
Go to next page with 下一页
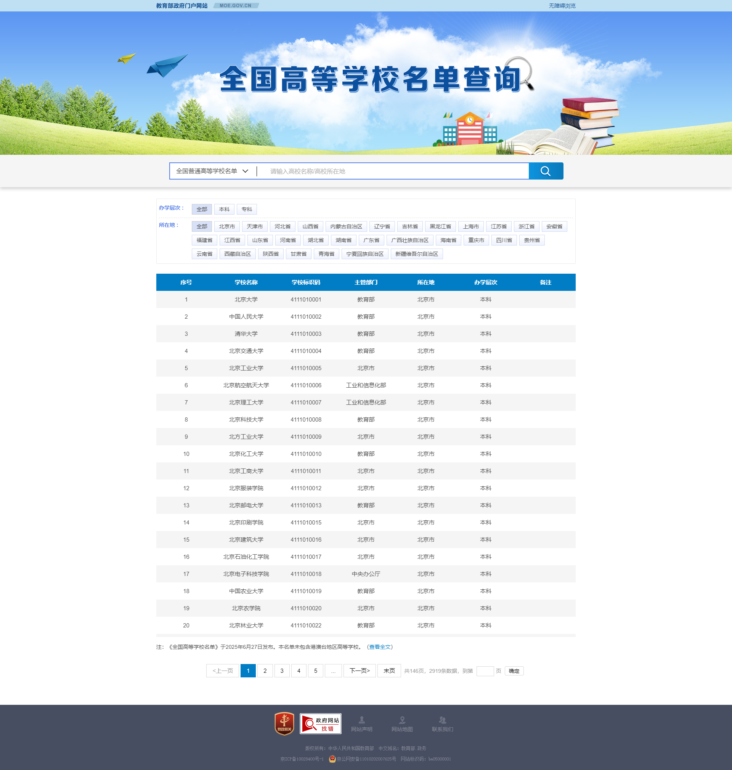point(360,671)
